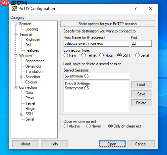Open the Telnet category in the tree

coord(30,103)
